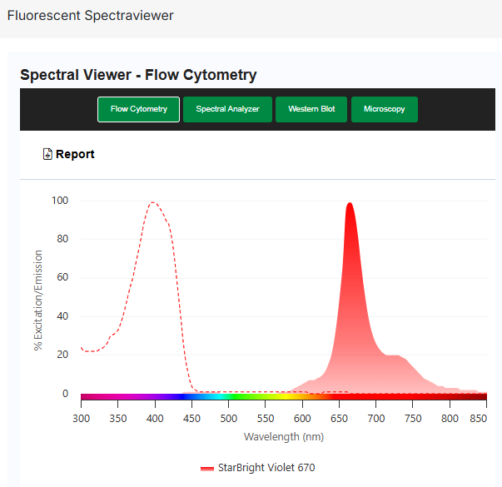Click the Fluorescent Spectraviewer page title

[91, 16]
